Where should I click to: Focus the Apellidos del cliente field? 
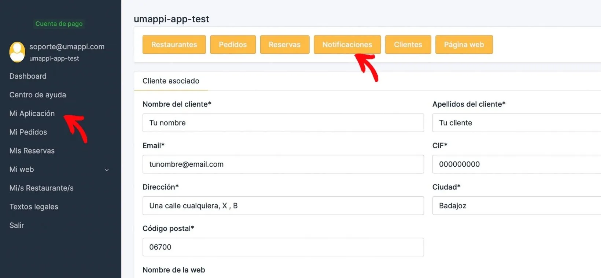coord(517,123)
